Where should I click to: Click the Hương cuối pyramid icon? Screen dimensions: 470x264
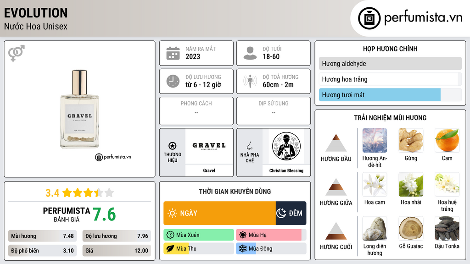336,231
